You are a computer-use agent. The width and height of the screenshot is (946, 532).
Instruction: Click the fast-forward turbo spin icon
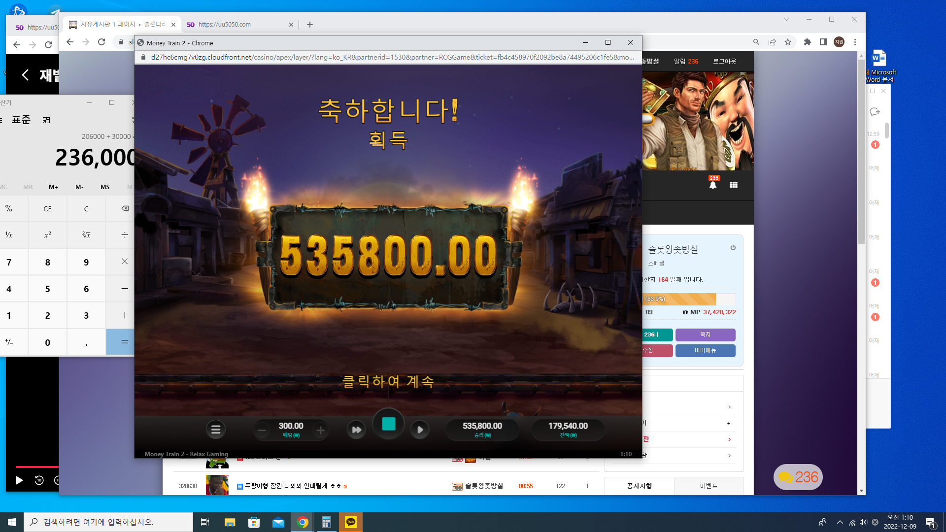tap(356, 430)
